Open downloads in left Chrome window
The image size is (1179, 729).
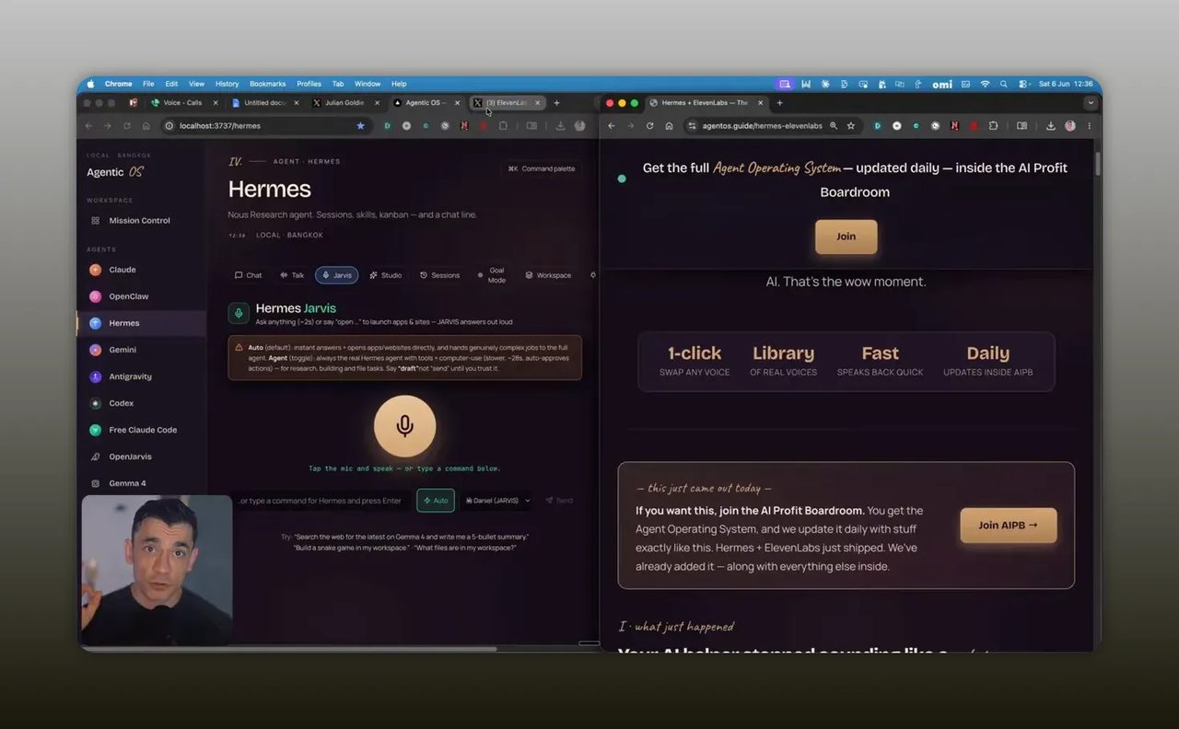560,125
